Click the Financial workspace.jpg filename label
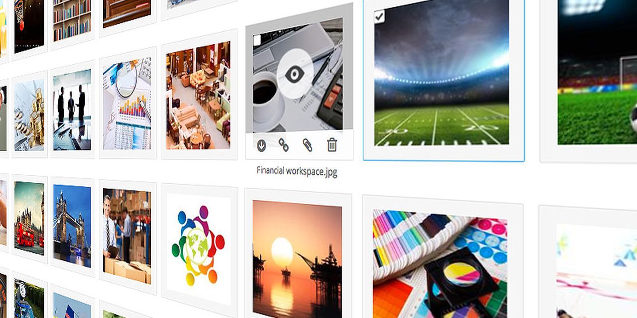637x318 pixels. [297, 171]
